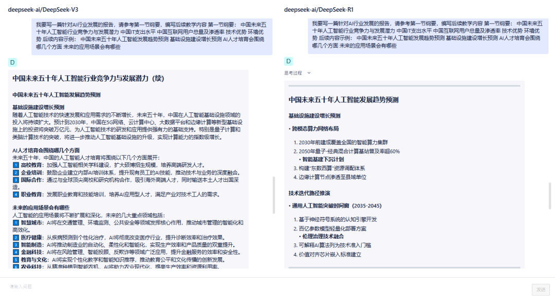Click number 5 badge beside 教育与文化
The height and width of the screenshot is (306, 555).
pyautogui.click(x=16, y=260)
